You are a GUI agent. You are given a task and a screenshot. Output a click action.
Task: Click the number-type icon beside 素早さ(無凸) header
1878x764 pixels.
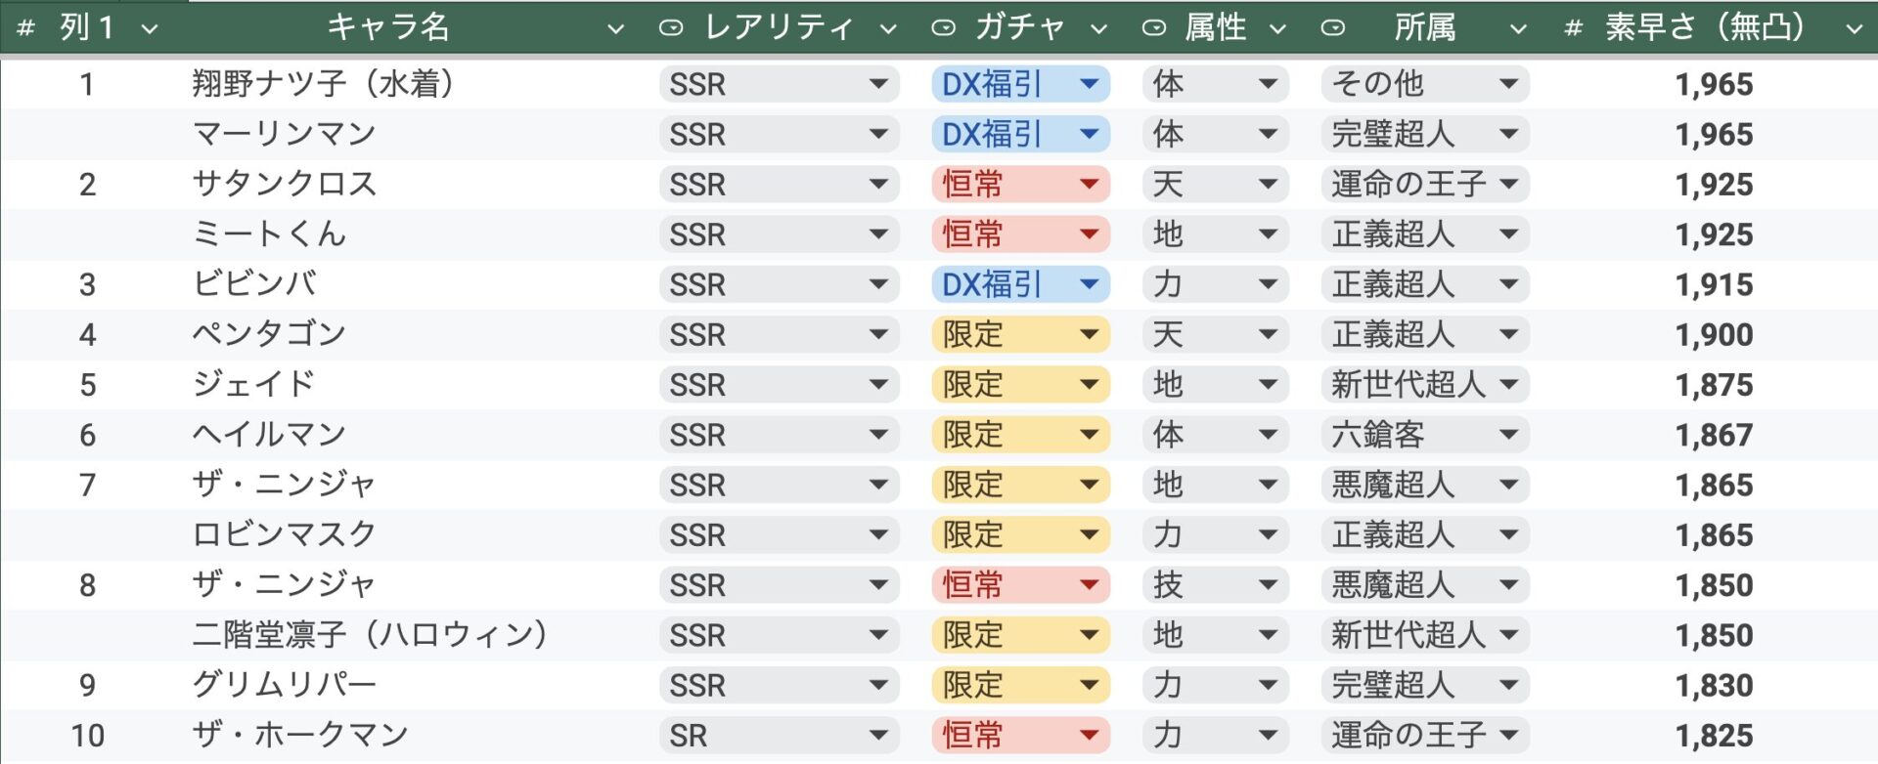coord(1573,28)
